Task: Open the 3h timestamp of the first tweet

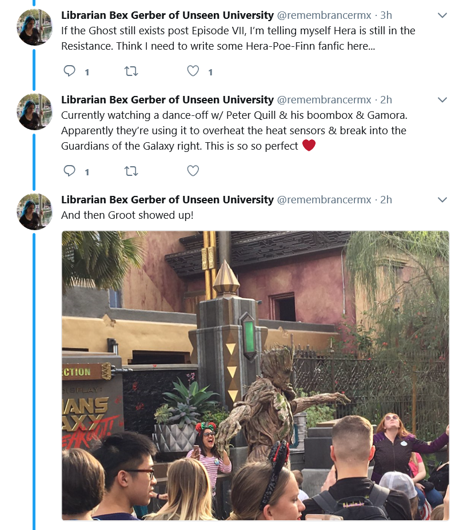Action: pyautogui.click(x=386, y=15)
